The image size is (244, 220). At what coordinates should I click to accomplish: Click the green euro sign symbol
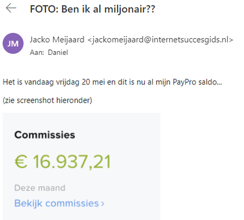pyautogui.click(x=21, y=162)
